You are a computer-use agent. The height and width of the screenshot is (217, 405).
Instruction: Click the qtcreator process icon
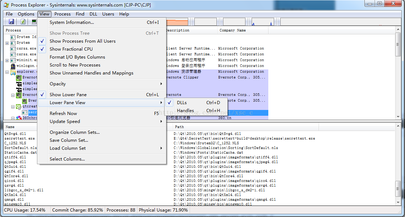(x=18, y=106)
